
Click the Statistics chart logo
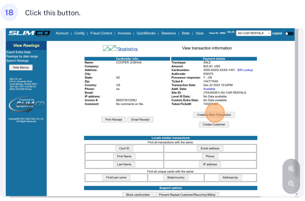120,49
